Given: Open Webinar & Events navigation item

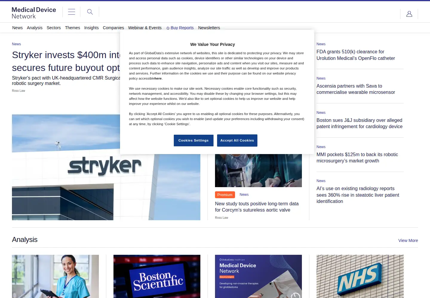Looking at the screenshot, I should click(x=145, y=28).
